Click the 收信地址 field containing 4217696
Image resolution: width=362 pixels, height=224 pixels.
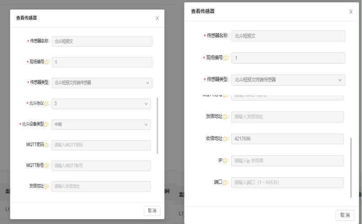[288, 139]
